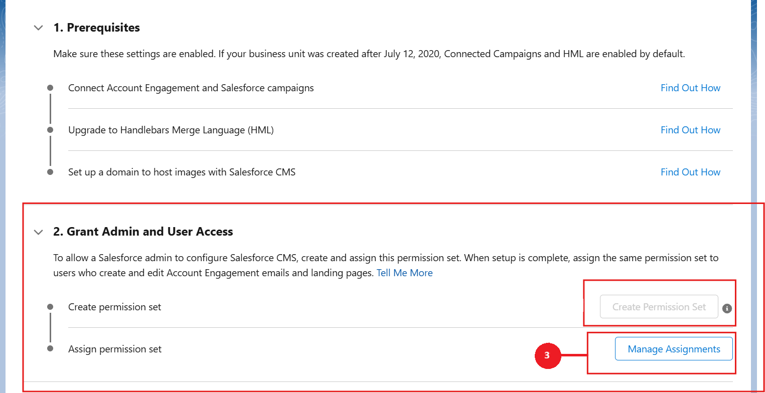
Task: Select the step dot for Assign permission set
Action: pyautogui.click(x=50, y=349)
